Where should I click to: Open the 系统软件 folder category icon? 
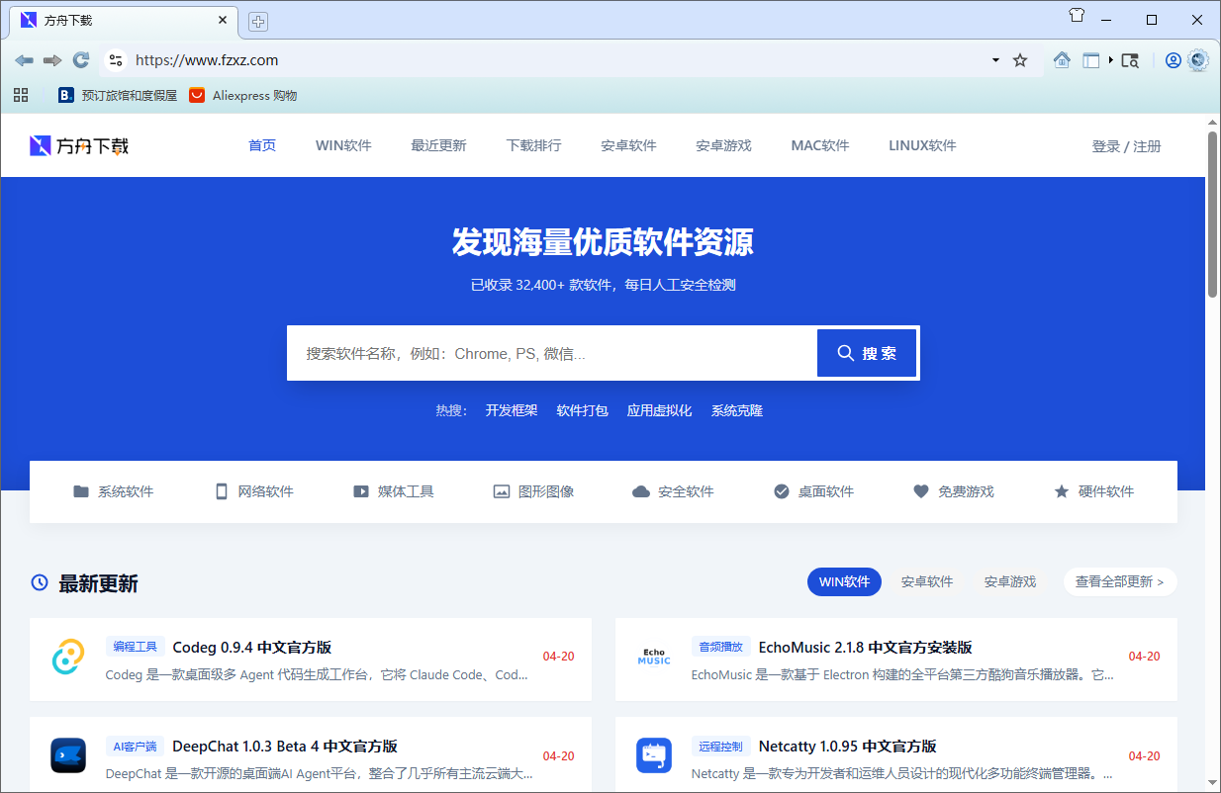(82, 490)
